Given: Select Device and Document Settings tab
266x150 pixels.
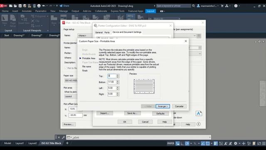Looking at the screenshot, I should tap(127, 32).
